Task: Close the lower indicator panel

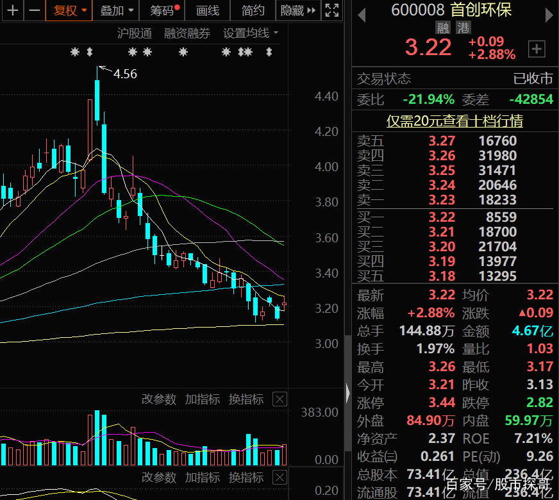Action: tap(279, 477)
